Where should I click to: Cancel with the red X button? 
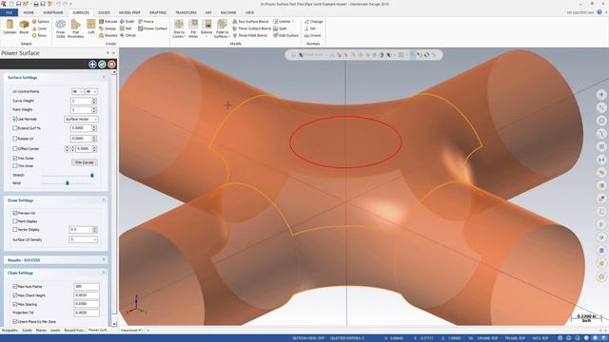(112, 65)
